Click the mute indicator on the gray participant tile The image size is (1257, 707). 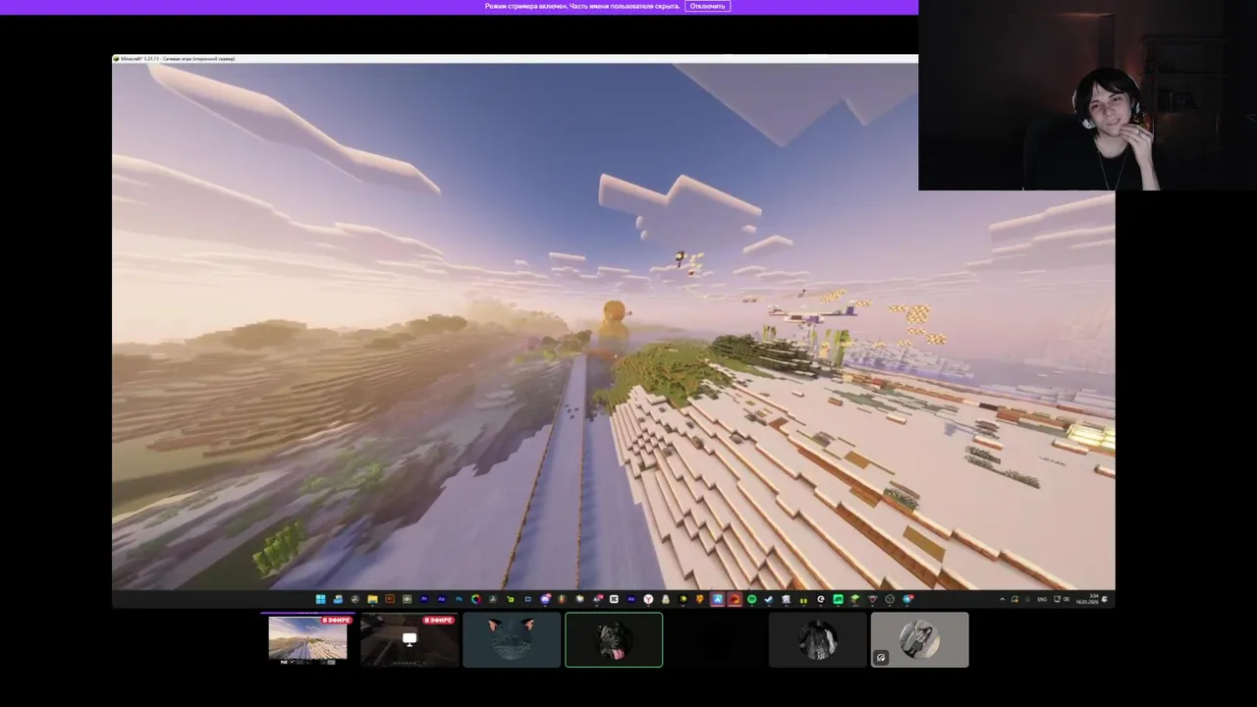(881, 658)
